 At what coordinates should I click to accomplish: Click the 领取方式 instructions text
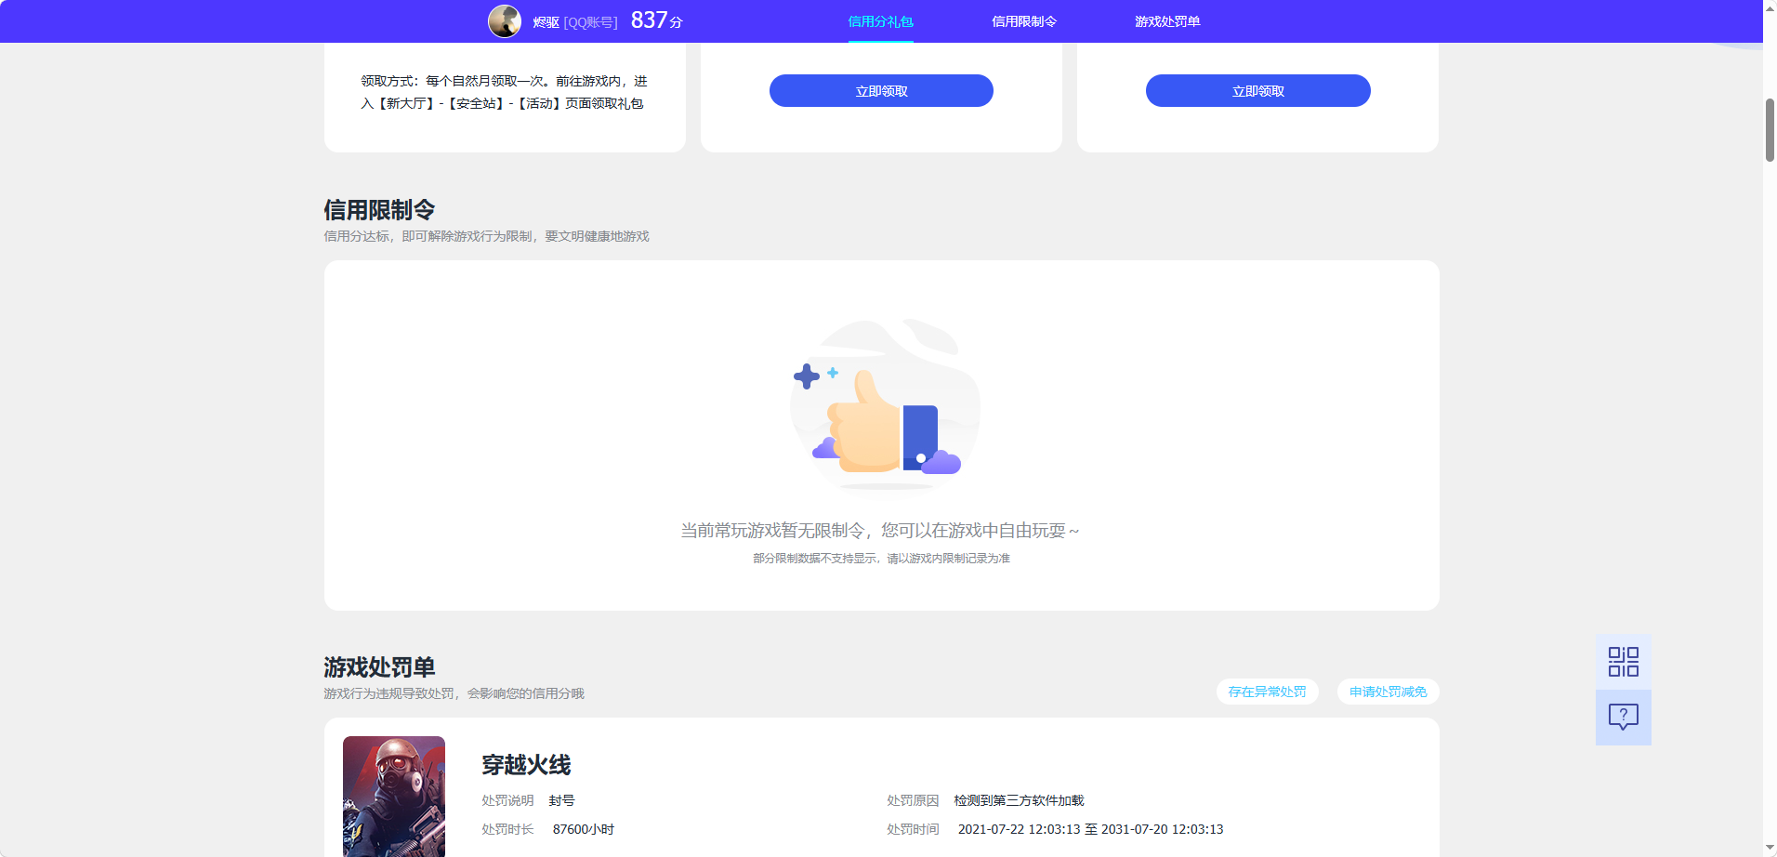(x=504, y=92)
